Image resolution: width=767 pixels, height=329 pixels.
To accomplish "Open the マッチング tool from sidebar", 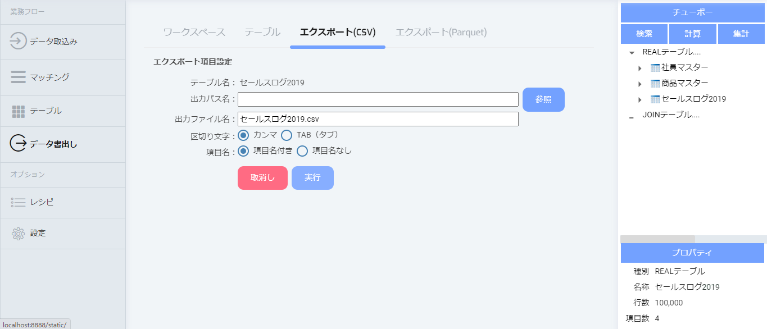I will pos(19,77).
